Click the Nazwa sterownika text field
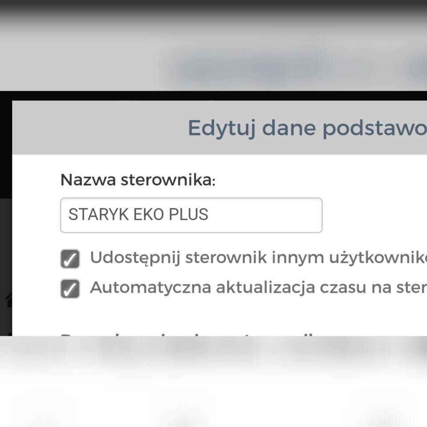Viewport: 427px width, 427px height. pyautogui.click(x=191, y=215)
